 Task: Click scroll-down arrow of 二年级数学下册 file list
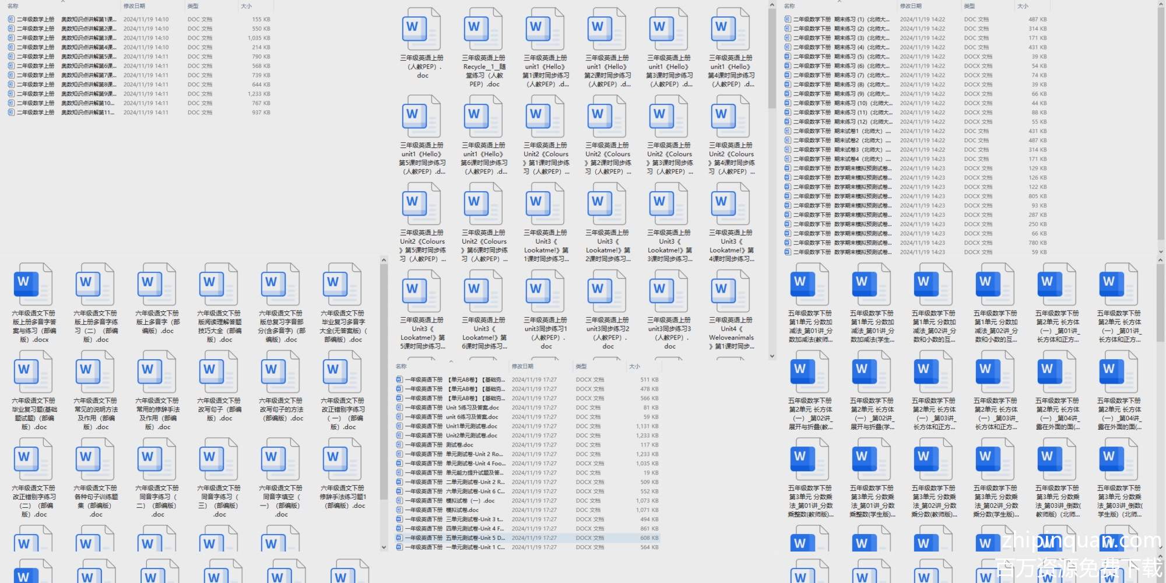1160,252
